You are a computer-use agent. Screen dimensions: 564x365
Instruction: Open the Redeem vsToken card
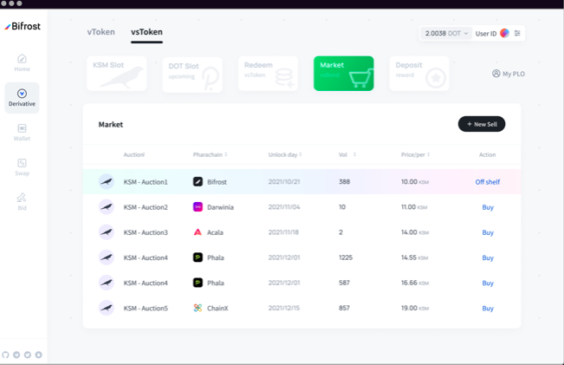[x=268, y=74]
